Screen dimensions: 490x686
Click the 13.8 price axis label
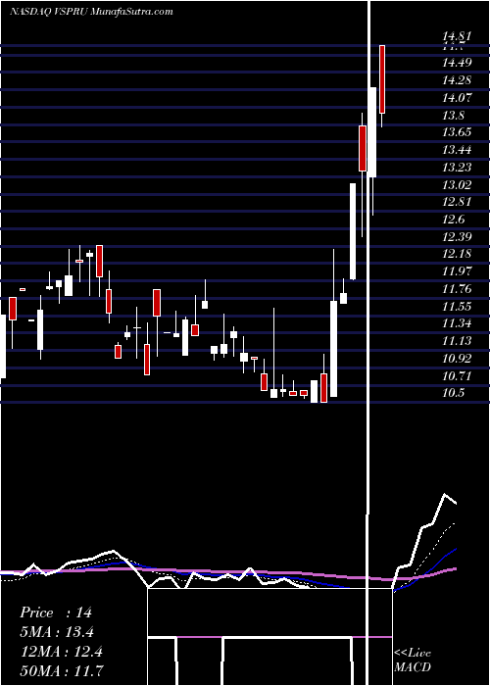tap(453, 116)
